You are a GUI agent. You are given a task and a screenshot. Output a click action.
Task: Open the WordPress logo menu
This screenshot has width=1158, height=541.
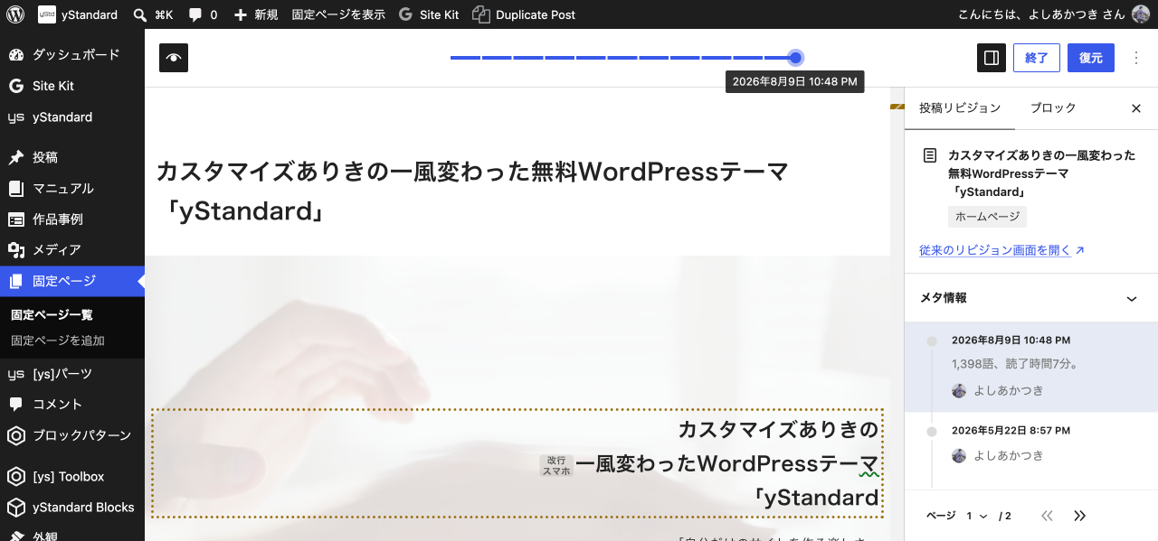pos(15,14)
